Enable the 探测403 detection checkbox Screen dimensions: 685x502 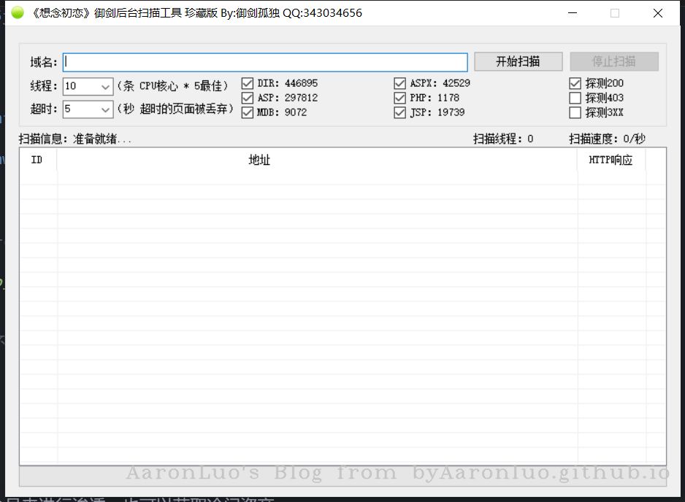click(x=575, y=98)
